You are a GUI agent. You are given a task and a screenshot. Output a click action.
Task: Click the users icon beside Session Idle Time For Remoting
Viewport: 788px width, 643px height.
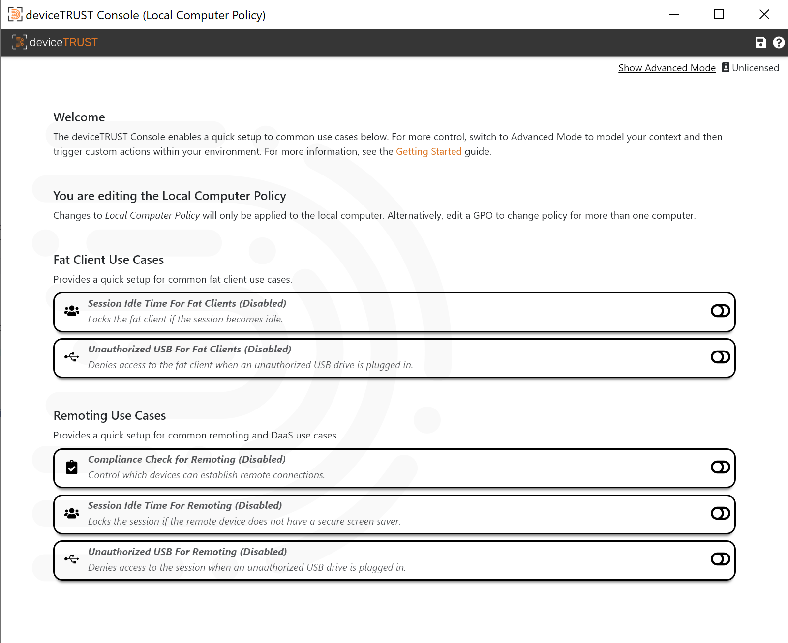pyautogui.click(x=72, y=513)
